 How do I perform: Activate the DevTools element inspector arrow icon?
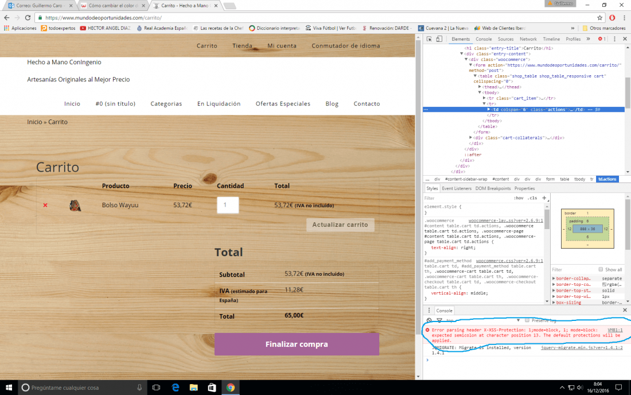(x=430, y=39)
